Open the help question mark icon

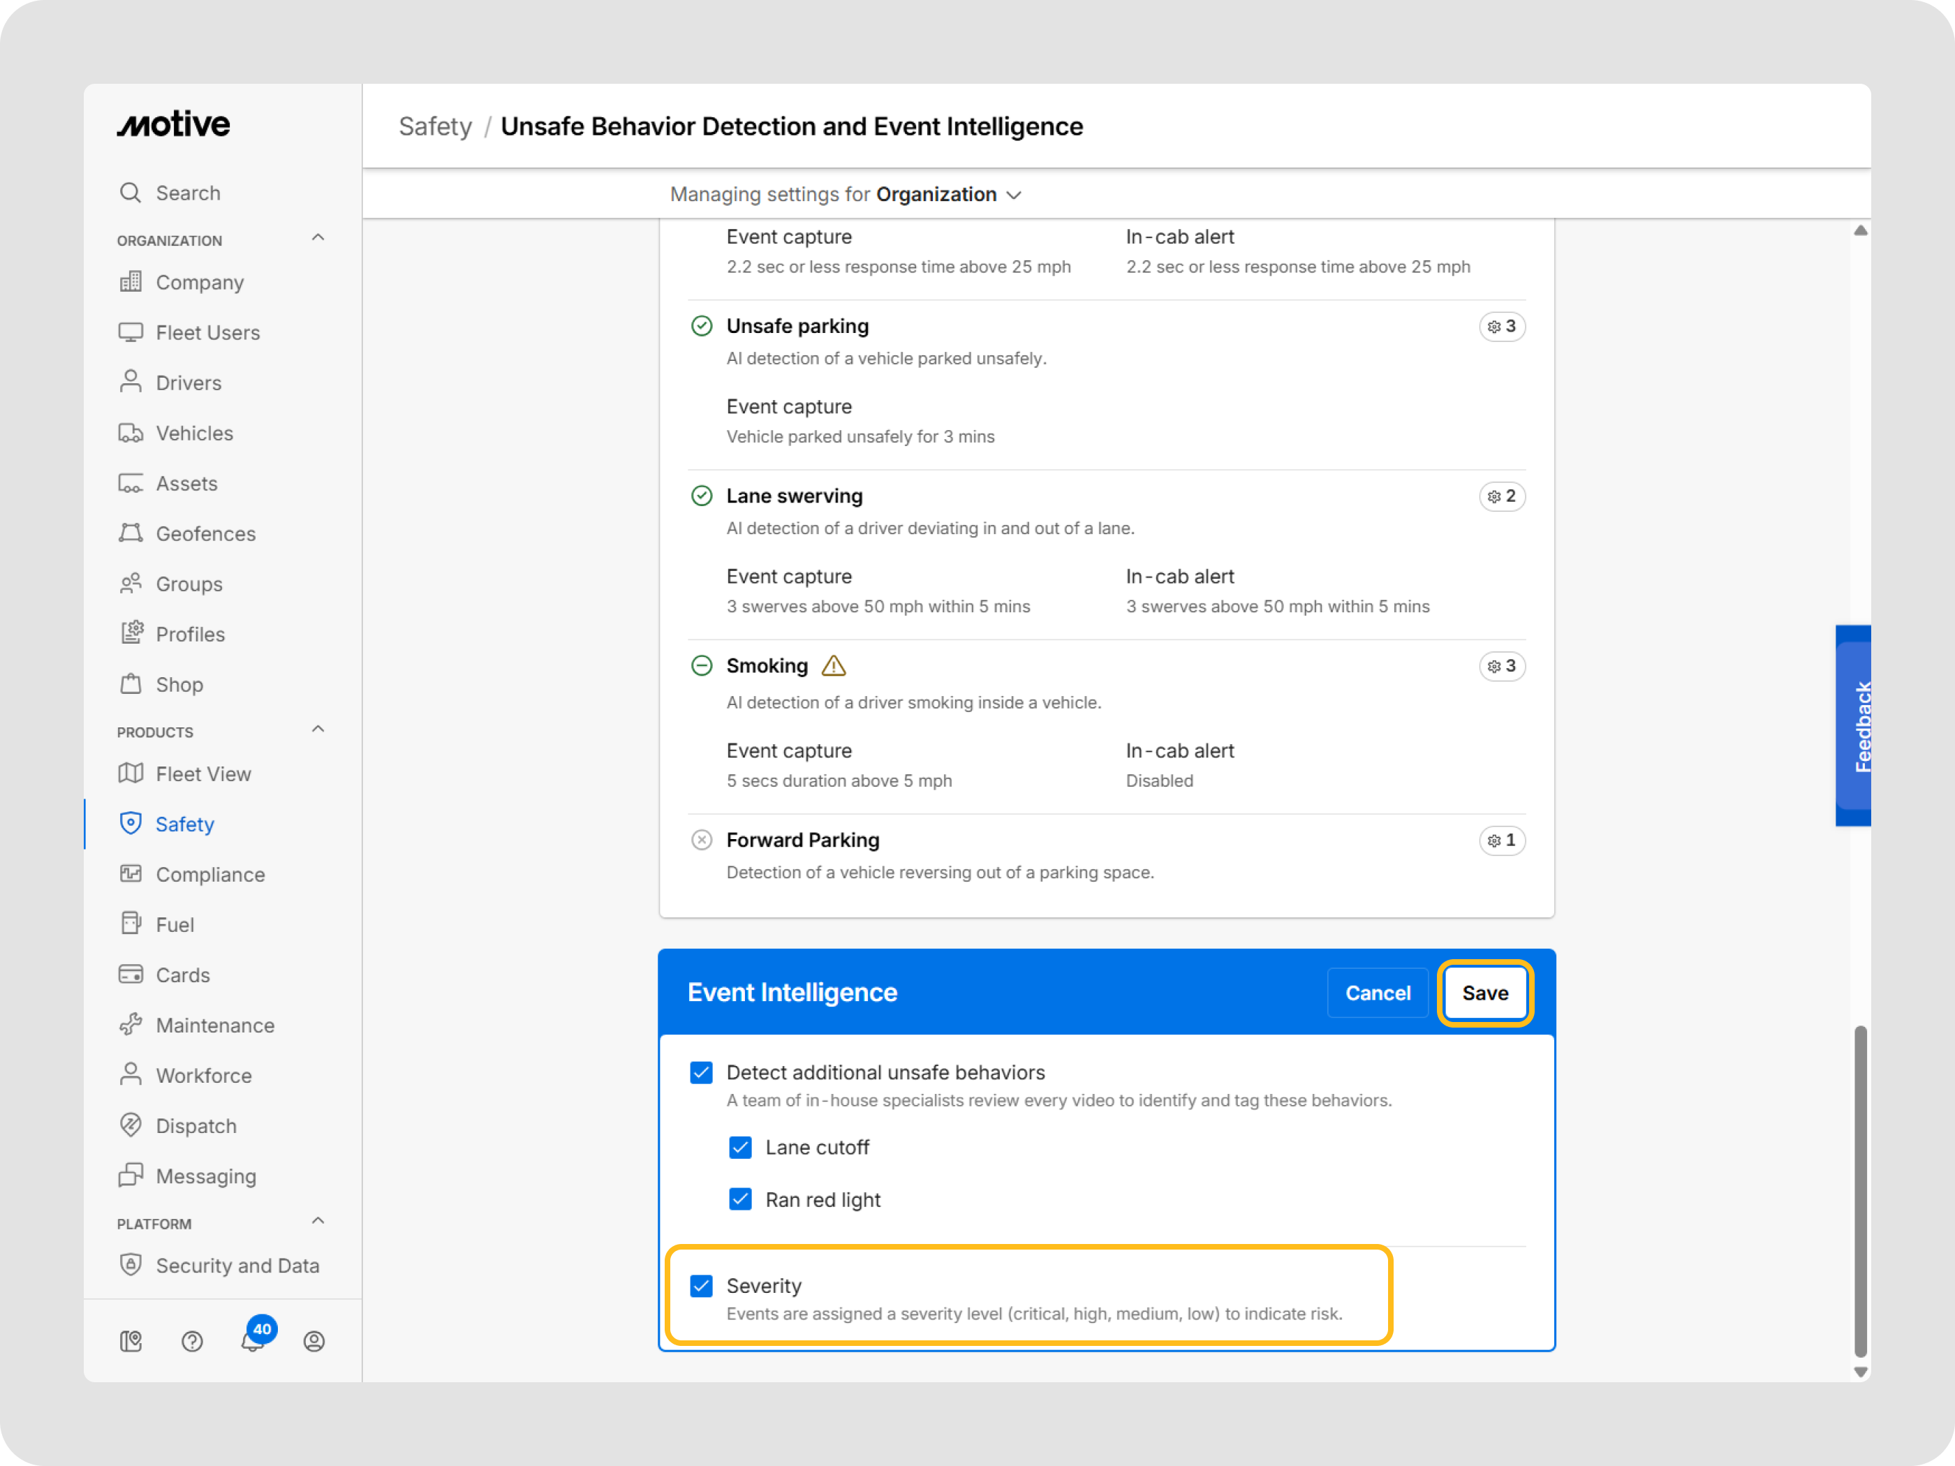[192, 1342]
